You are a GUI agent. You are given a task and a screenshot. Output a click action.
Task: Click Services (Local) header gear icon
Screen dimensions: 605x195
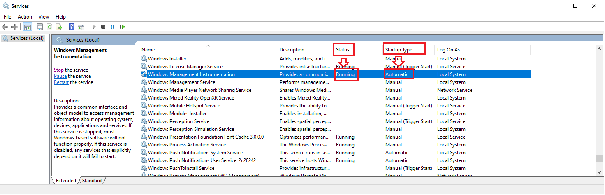click(x=59, y=40)
